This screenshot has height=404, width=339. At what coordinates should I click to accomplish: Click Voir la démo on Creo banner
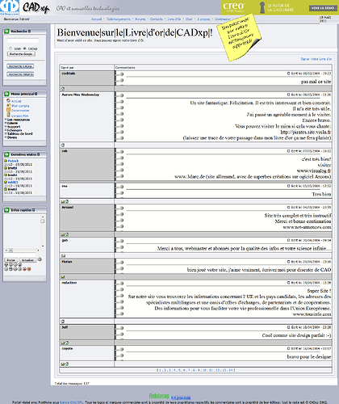click(x=323, y=8)
